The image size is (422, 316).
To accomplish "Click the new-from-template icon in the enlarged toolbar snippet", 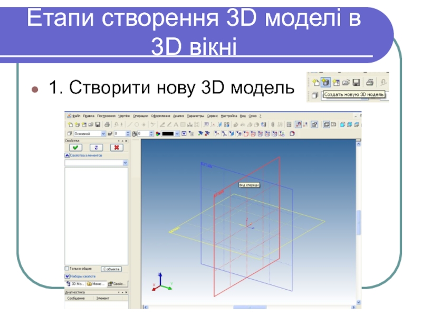I will (336, 82).
